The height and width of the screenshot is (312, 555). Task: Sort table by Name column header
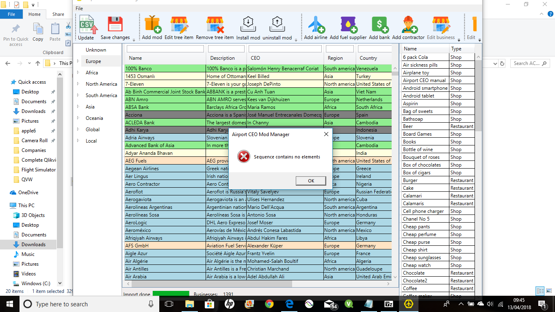point(136,58)
